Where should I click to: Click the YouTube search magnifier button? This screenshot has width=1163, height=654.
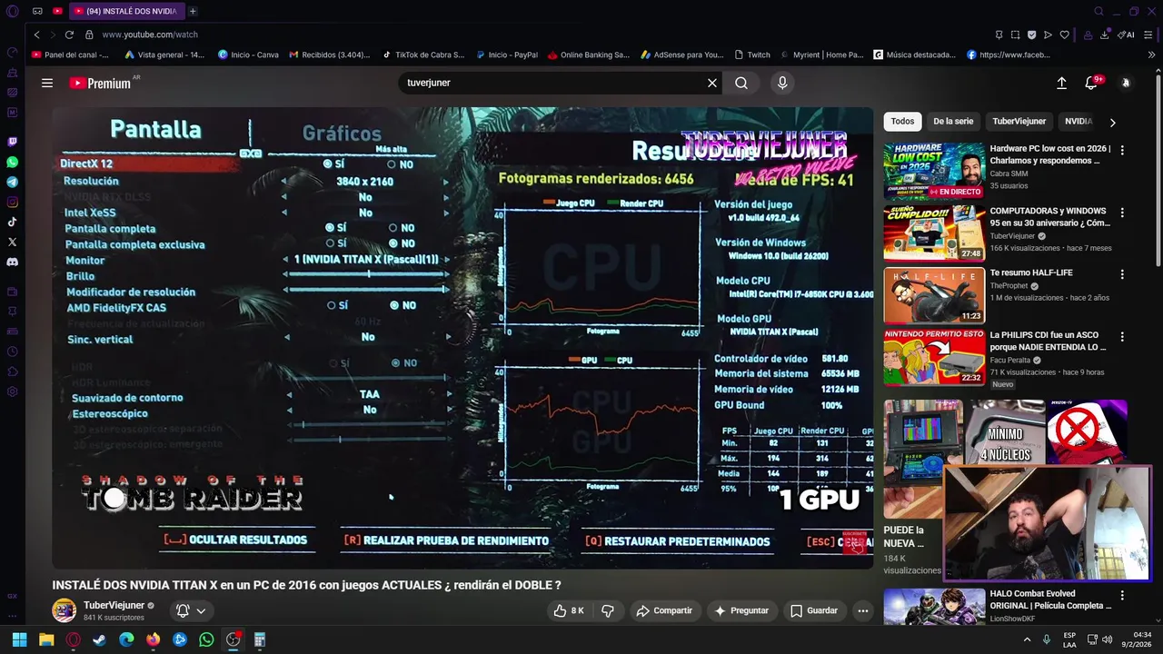[741, 83]
